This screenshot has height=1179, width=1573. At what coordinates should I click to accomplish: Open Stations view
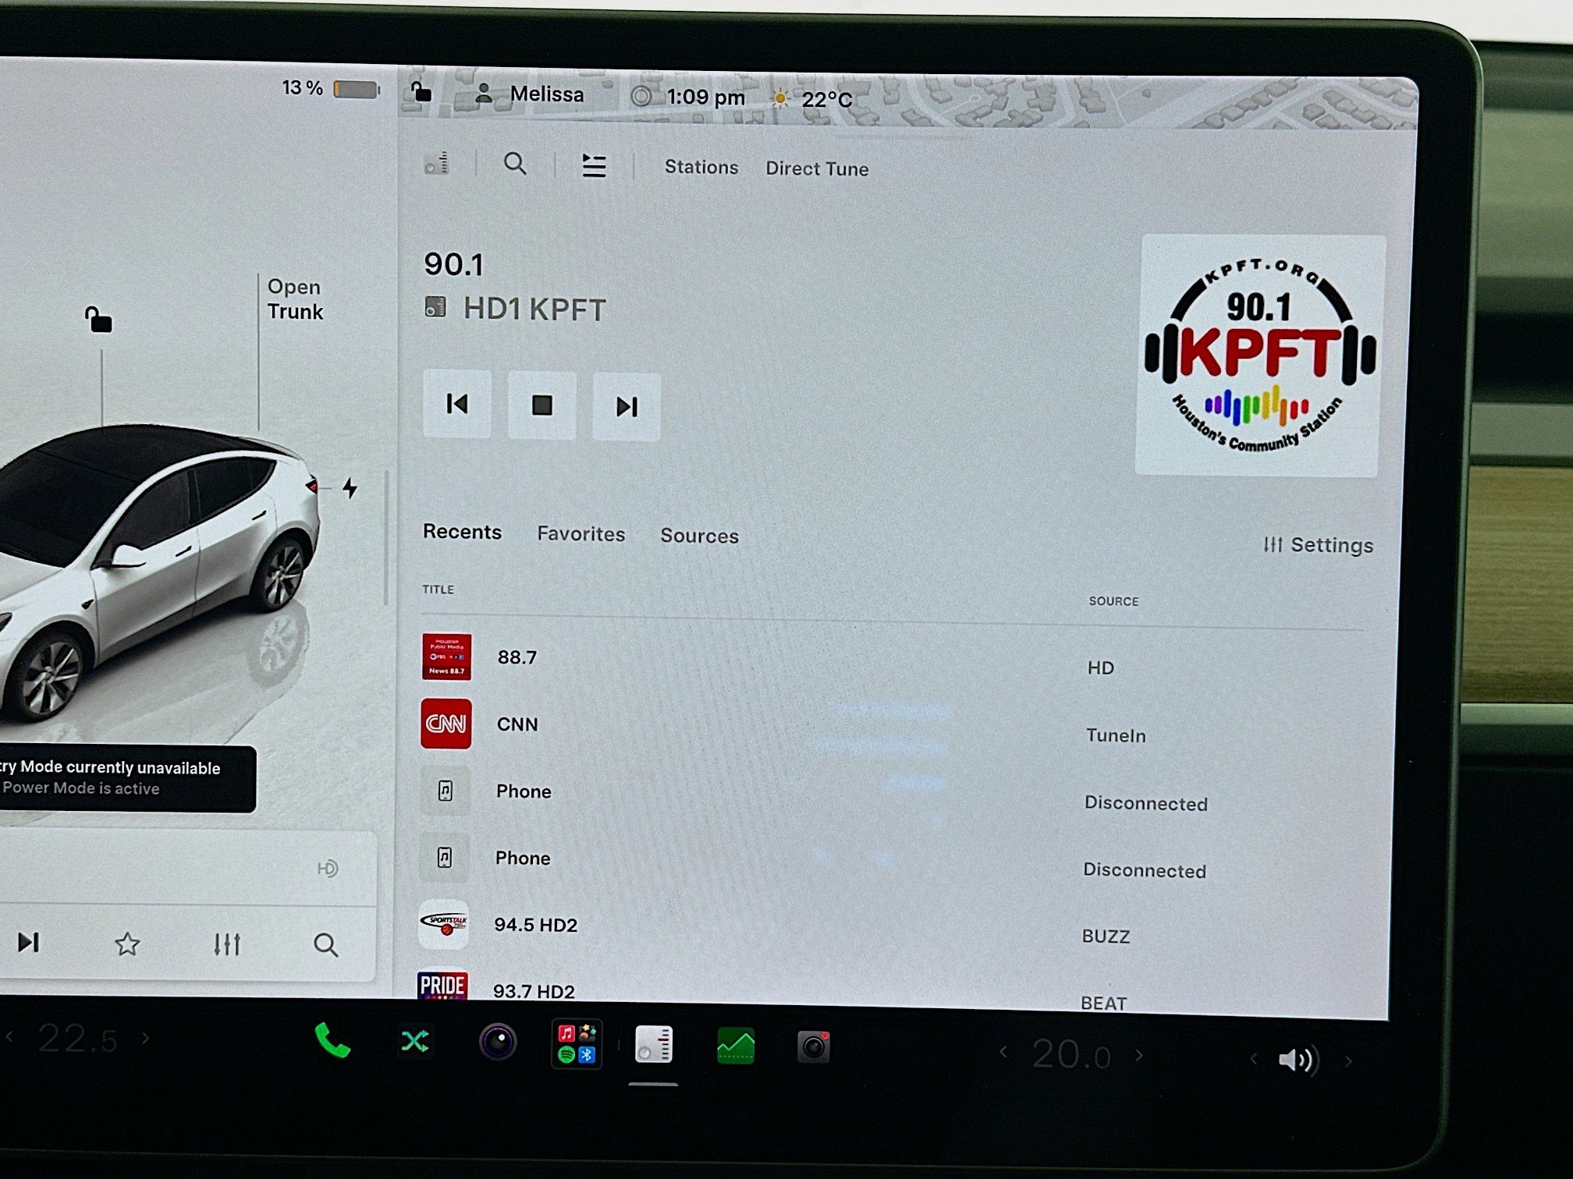701,167
